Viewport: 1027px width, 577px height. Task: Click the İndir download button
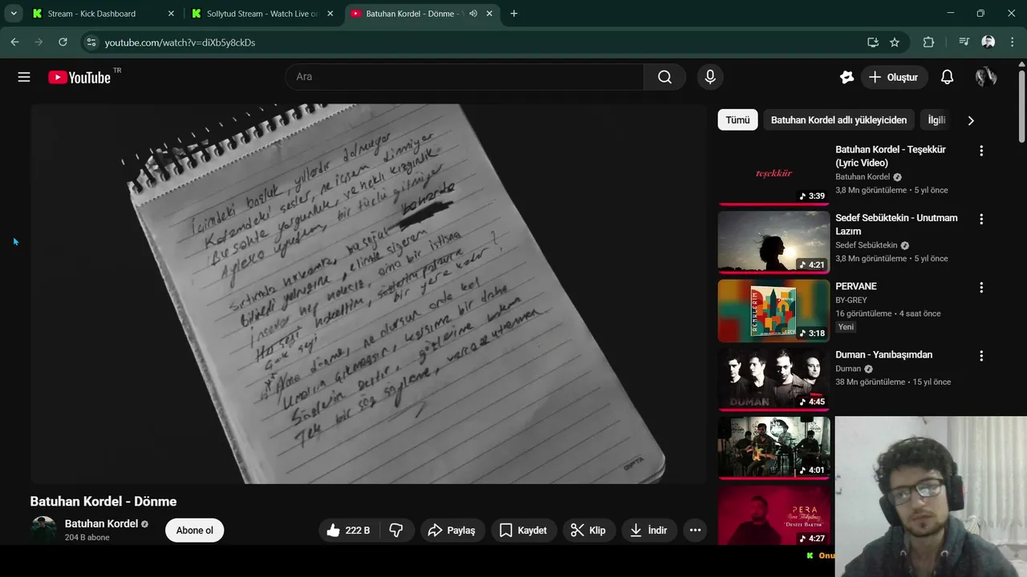(649, 531)
